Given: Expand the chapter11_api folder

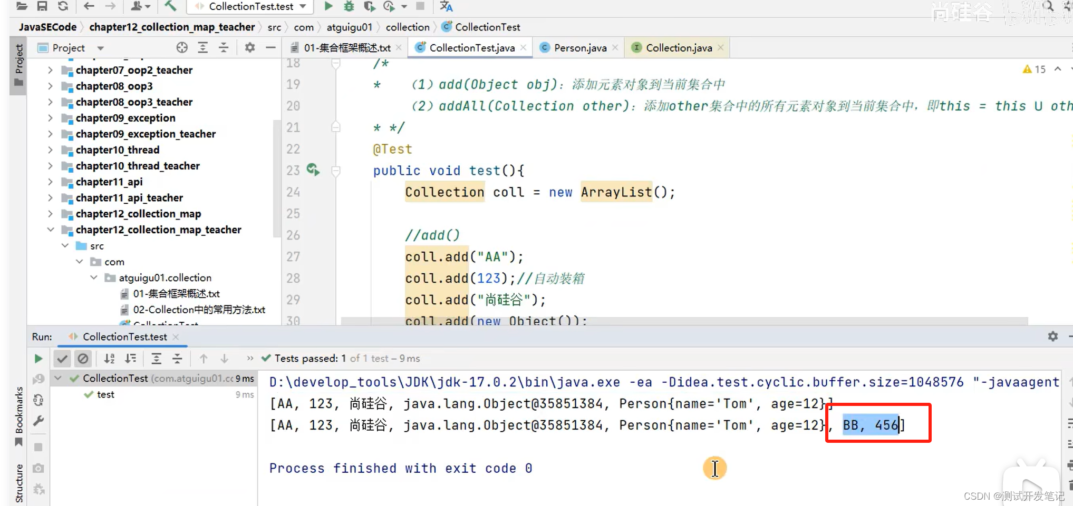Looking at the screenshot, I should click(50, 182).
